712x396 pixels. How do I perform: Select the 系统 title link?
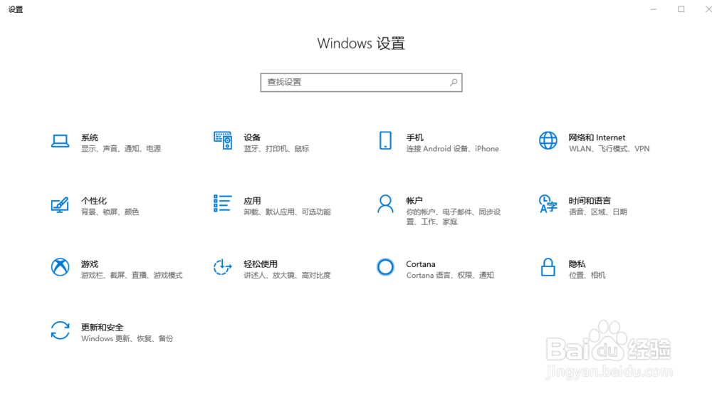click(x=90, y=137)
